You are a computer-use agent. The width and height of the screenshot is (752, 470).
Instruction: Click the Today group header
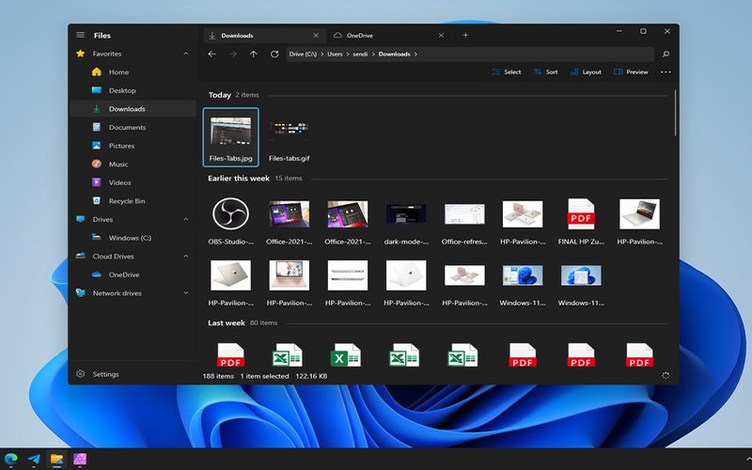(220, 95)
